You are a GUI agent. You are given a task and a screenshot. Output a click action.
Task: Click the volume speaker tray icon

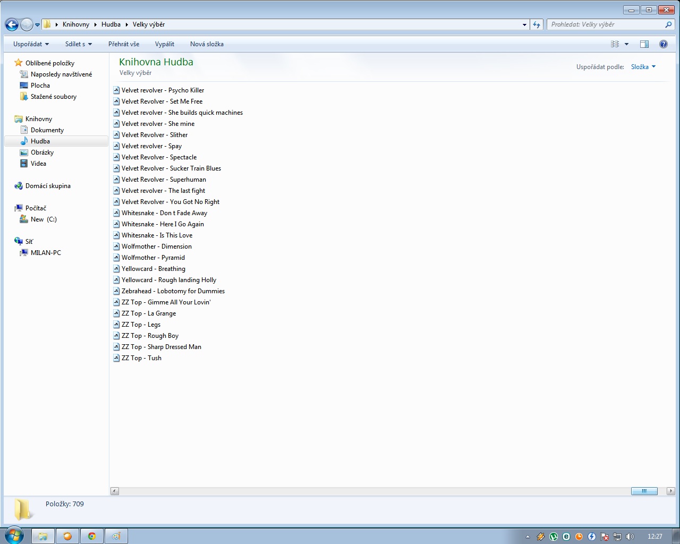pyautogui.click(x=630, y=537)
